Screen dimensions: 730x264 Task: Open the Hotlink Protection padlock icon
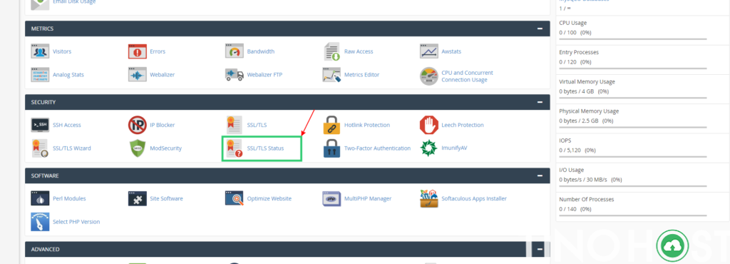[x=331, y=125]
